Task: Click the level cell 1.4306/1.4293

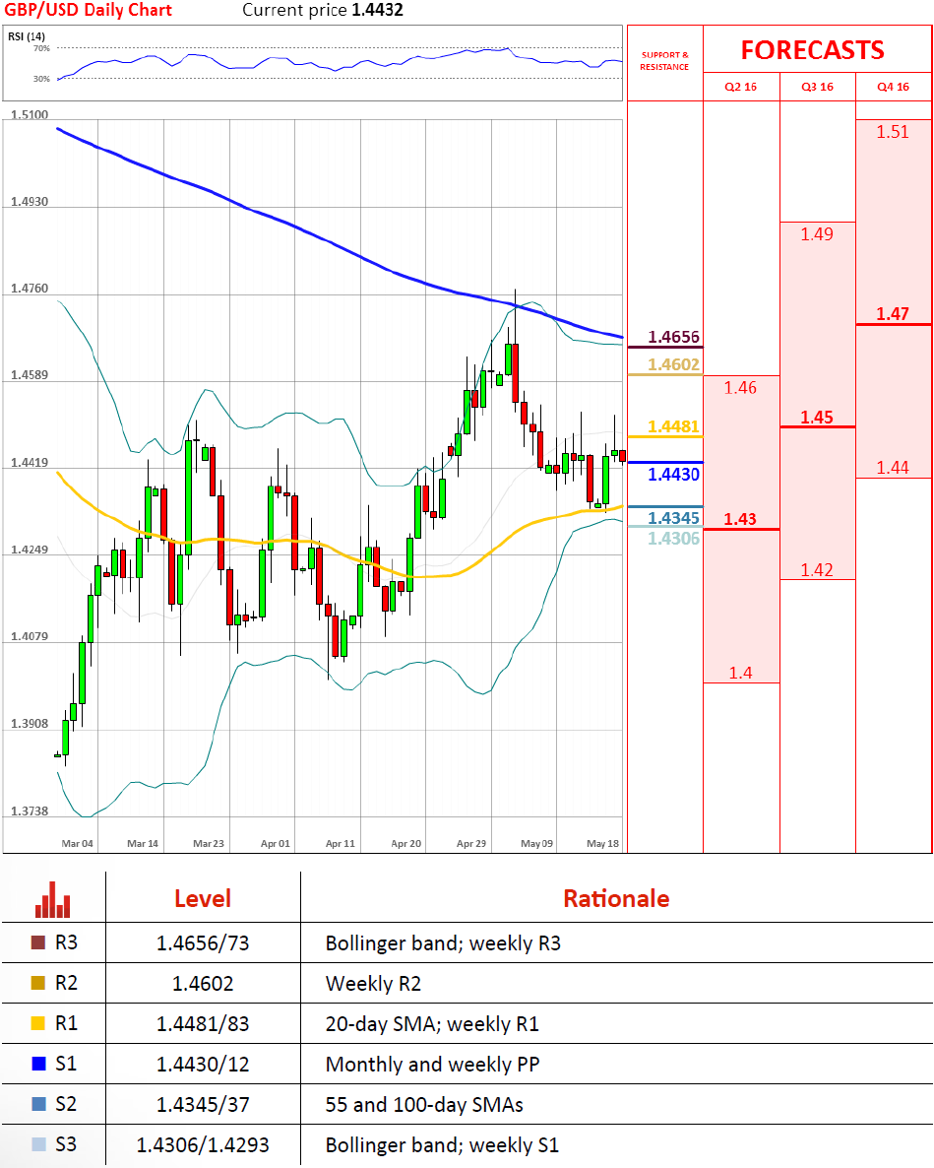Action: point(203,1144)
